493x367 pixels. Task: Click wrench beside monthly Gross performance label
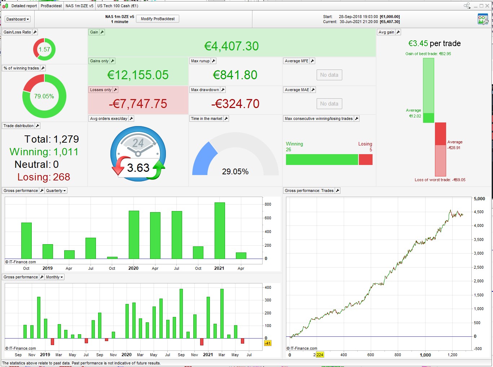[42, 277]
